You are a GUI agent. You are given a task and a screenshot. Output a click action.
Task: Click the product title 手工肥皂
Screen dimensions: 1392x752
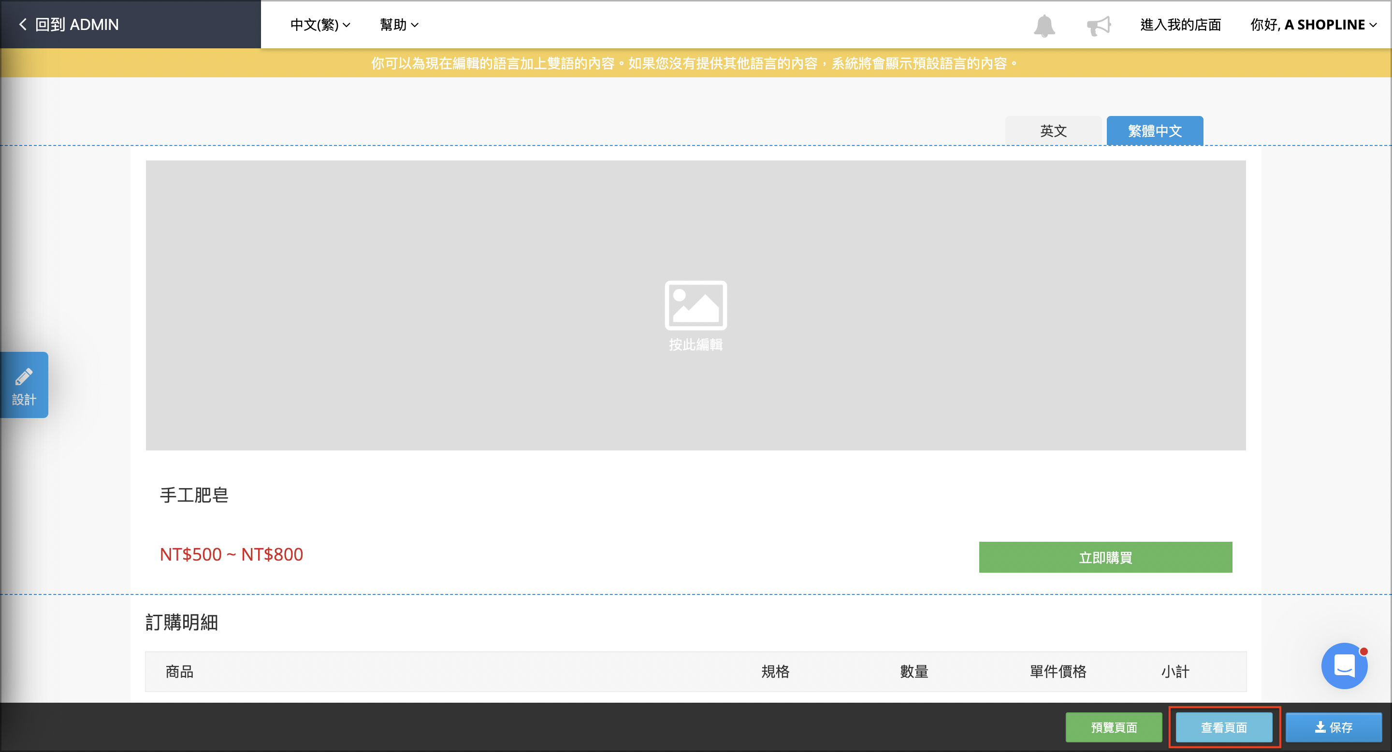pyautogui.click(x=194, y=495)
